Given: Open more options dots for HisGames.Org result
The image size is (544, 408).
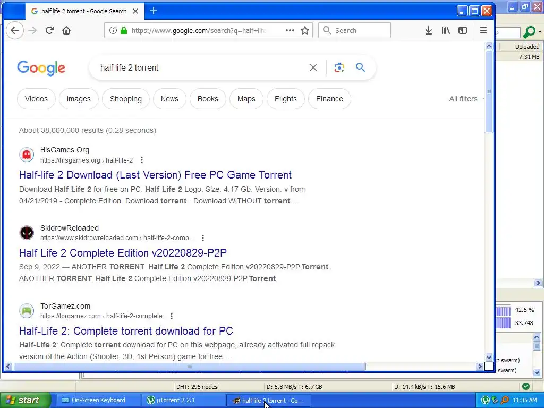Looking at the screenshot, I should [x=141, y=160].
